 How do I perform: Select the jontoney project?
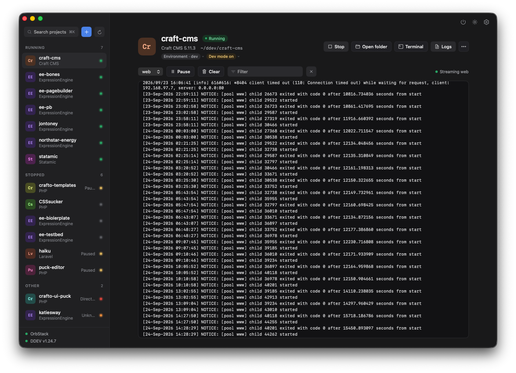pos(64,126)
